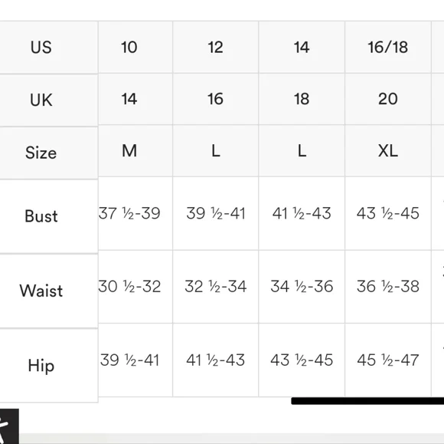Click the hip 45 ½-47 cell

[388, 360]
